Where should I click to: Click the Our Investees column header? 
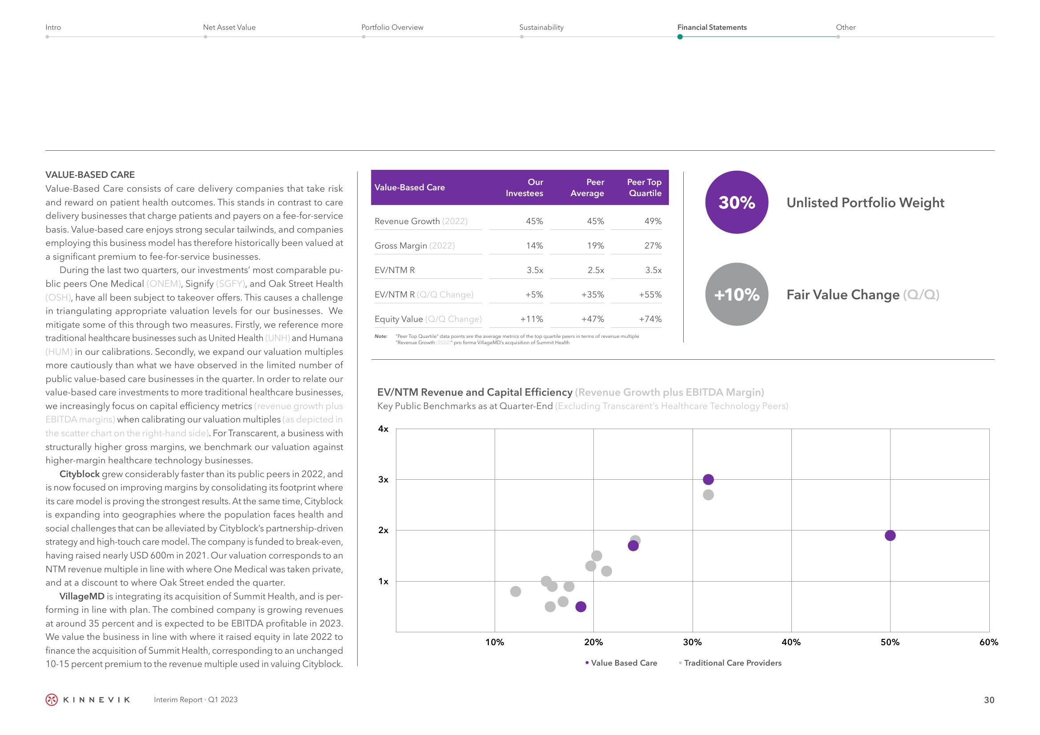point(524,188)
